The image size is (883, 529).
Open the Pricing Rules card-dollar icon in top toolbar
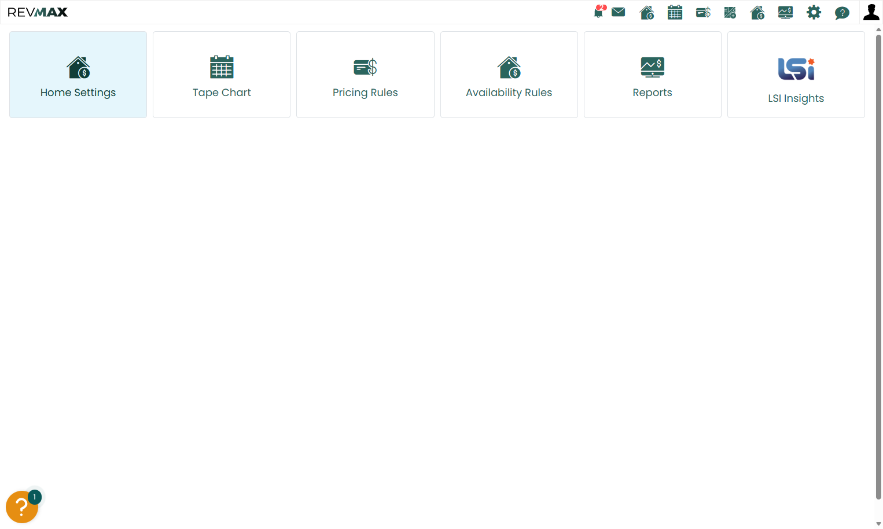(703, 12)
